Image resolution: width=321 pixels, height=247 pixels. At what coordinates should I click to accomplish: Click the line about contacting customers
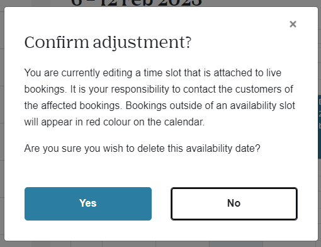point(159,89)
